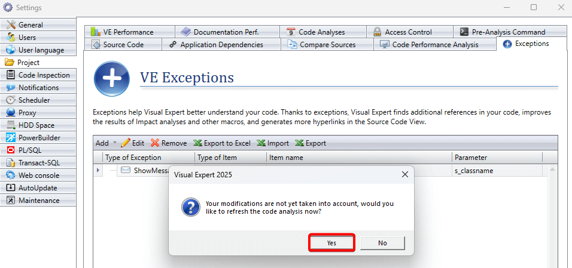Click the Project folder icon
572x268 pixels.
coord(9,63)
